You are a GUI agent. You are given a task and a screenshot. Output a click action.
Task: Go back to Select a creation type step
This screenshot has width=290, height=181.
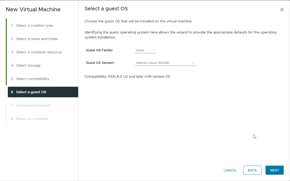(x=35, y=25)
